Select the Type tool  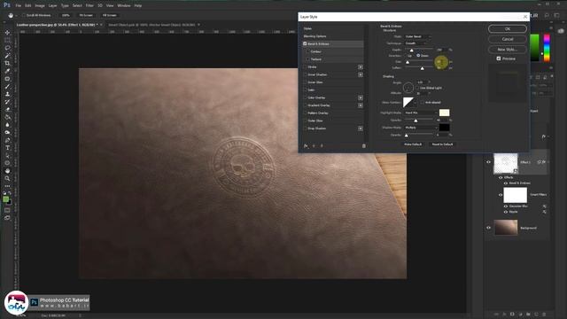point(7,148)
